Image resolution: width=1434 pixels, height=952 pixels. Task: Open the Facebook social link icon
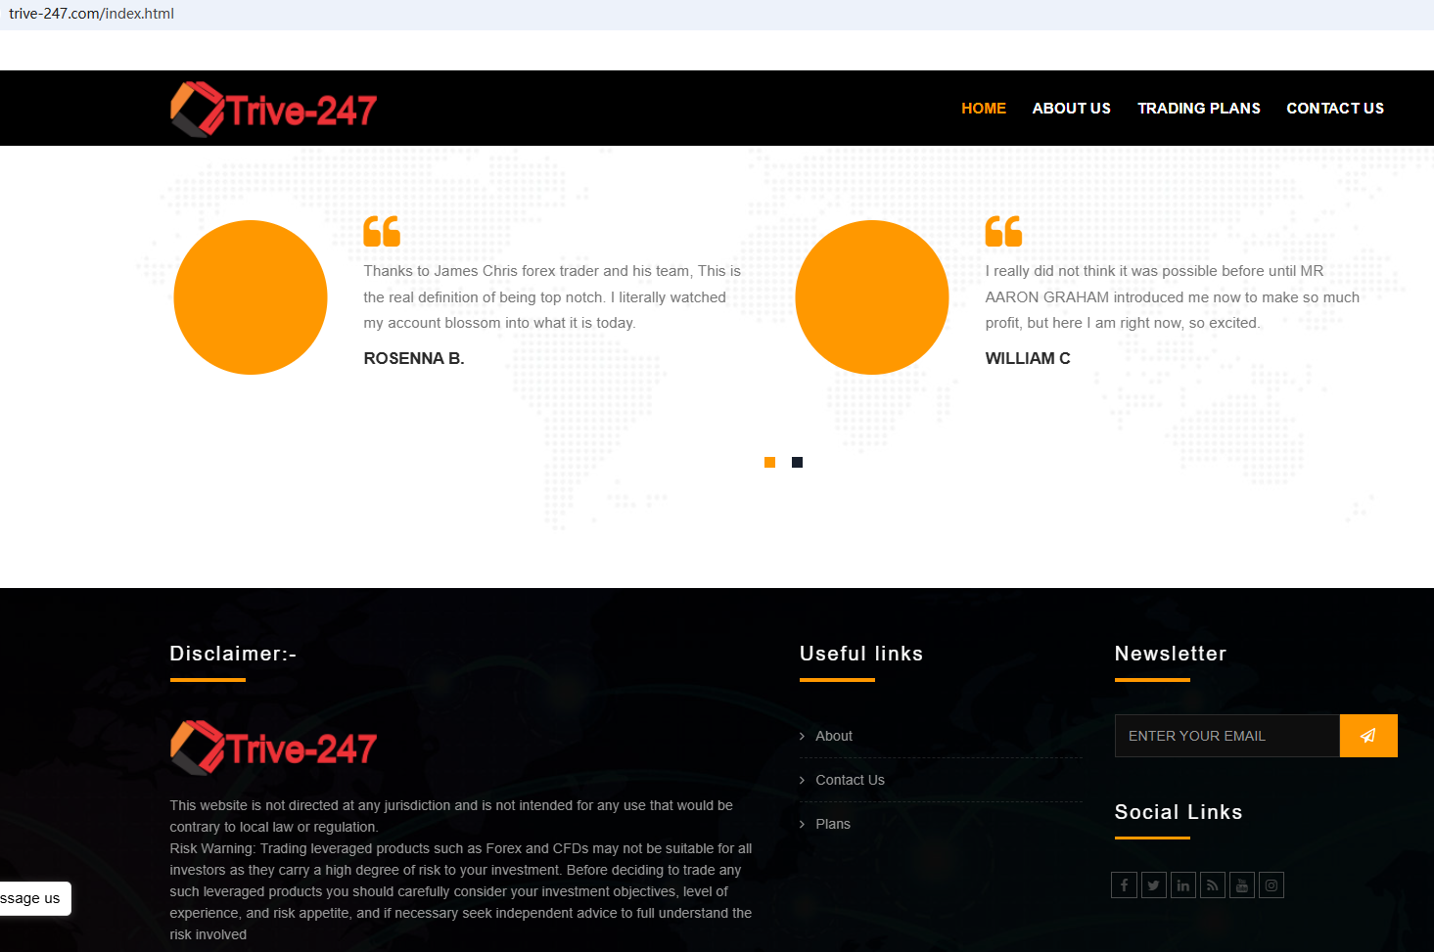point(1124,885)
